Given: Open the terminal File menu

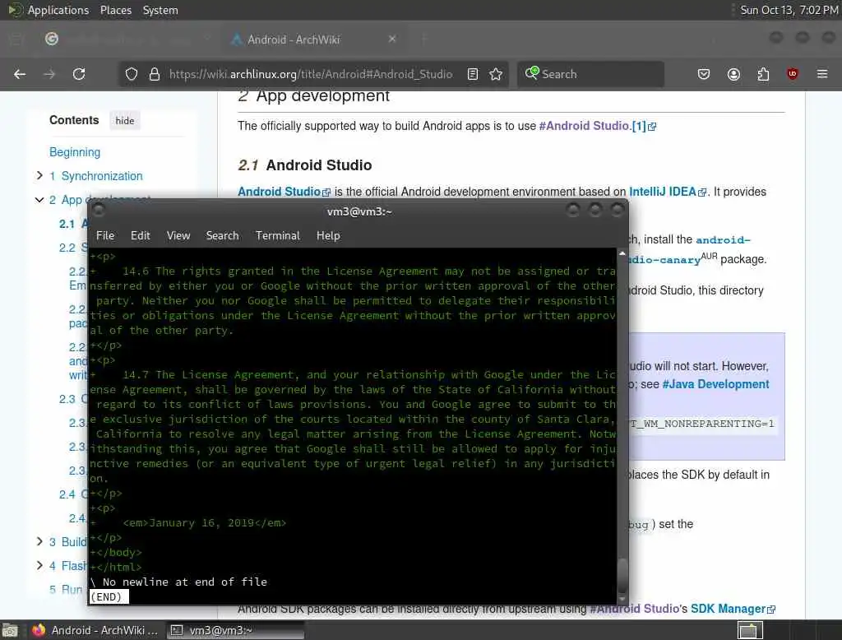Looking at the screenshot, I should [105, 235].
